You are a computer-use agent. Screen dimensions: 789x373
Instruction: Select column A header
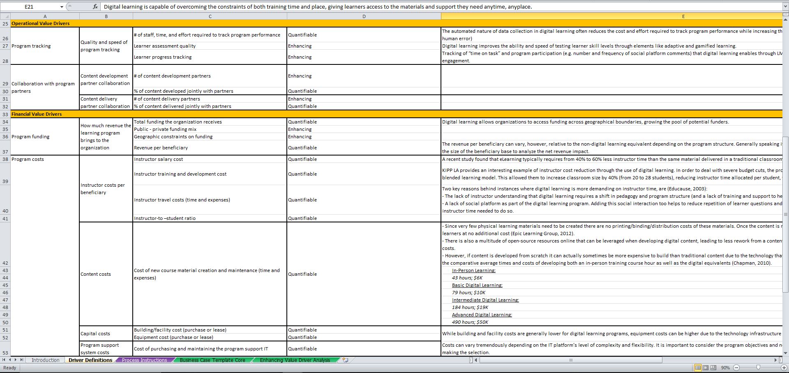point(45,16)
